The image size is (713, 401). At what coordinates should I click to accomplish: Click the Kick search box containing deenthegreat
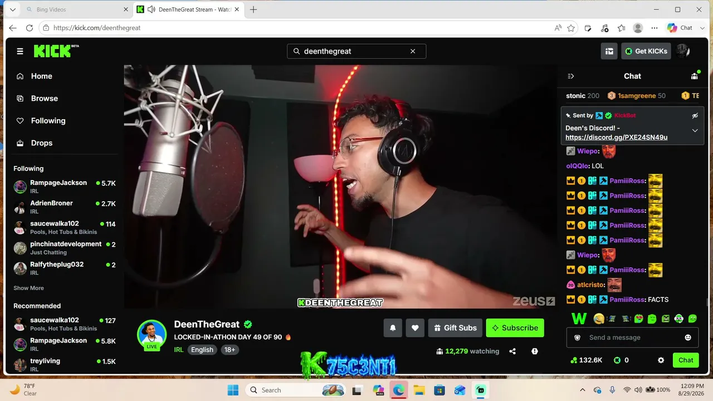pos(356,51)
